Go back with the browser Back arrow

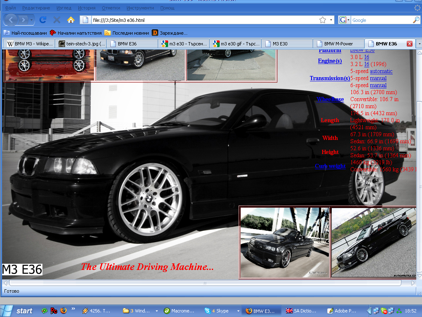coord(11,20)
